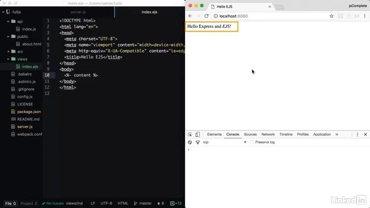Close the DevTools panel
This screenshot has height=208, width=370.
pyautogui.click(x=365, y=135)
